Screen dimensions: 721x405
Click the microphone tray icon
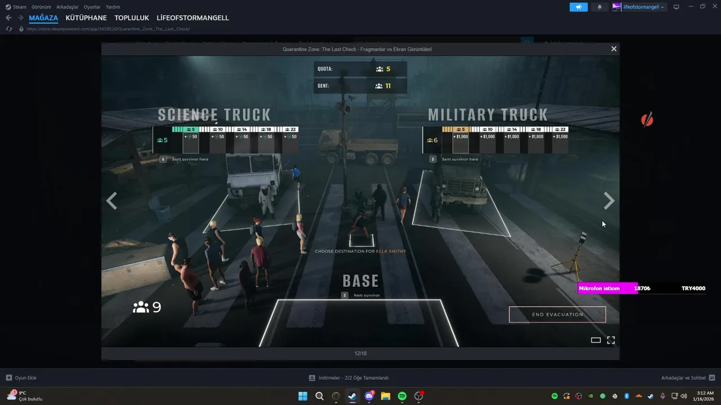tap(662, 396)
